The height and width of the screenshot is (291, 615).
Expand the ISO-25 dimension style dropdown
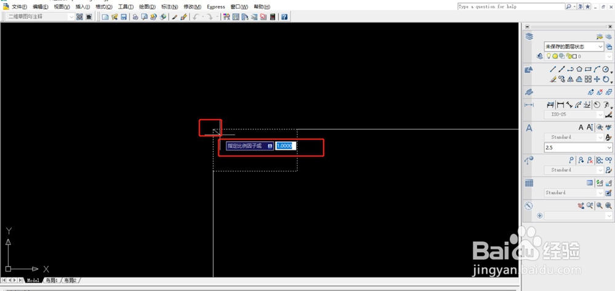pos(600,115)
